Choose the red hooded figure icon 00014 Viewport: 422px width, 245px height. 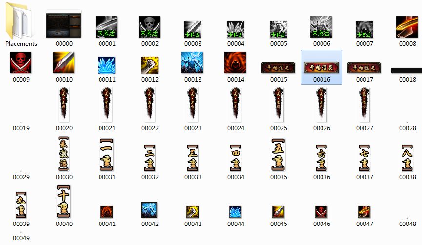[x=235, y=62]
